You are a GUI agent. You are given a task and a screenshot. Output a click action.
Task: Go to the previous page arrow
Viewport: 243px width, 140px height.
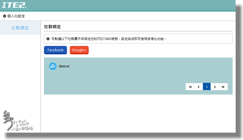click(x=199, y=87)
